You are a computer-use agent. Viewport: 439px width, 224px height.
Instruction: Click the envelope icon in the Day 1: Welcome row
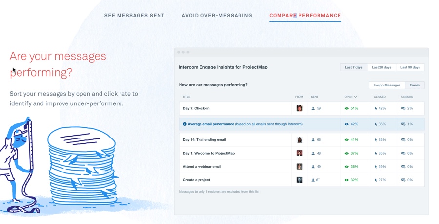pos(403,153)
